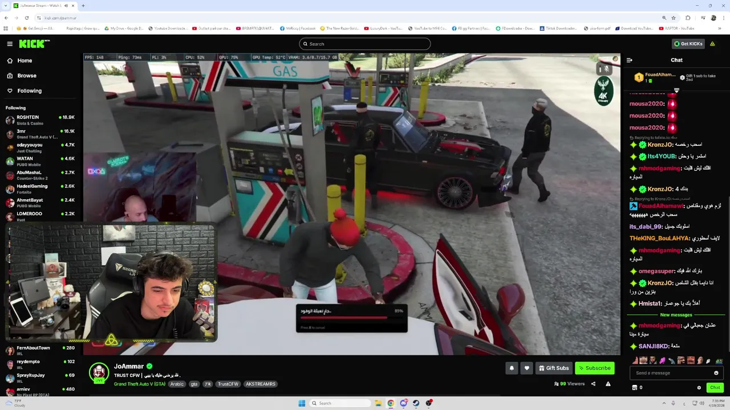Click the Gift Subs button
This screenshot has height=410, width=730.
tap(554, 368)
